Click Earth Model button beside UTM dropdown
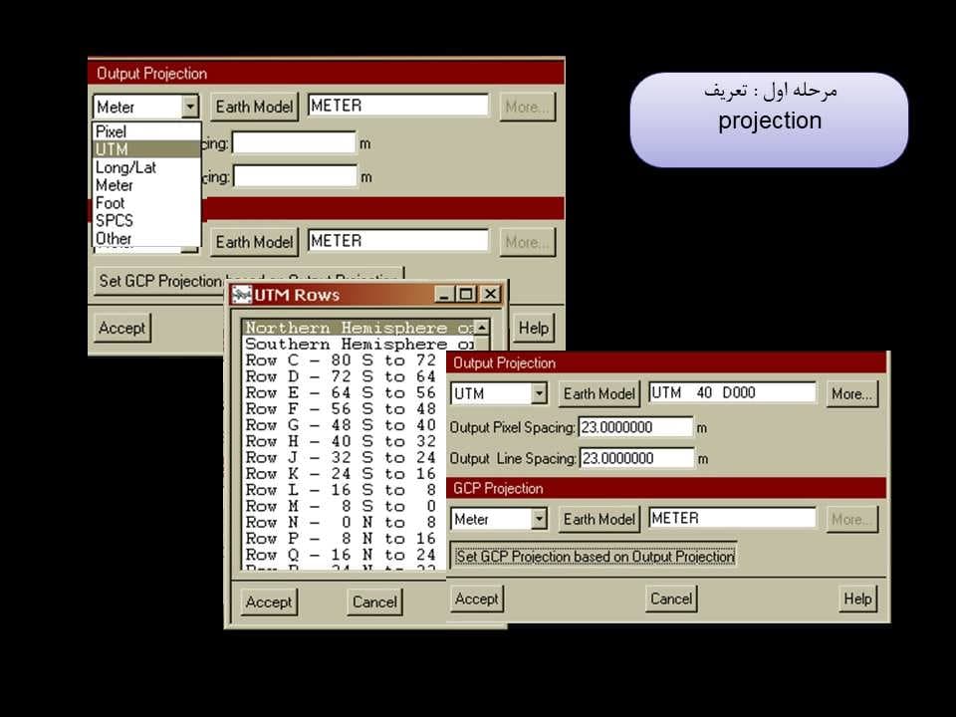The width and height of the screenshot is (956, 717). pos(598,394)
